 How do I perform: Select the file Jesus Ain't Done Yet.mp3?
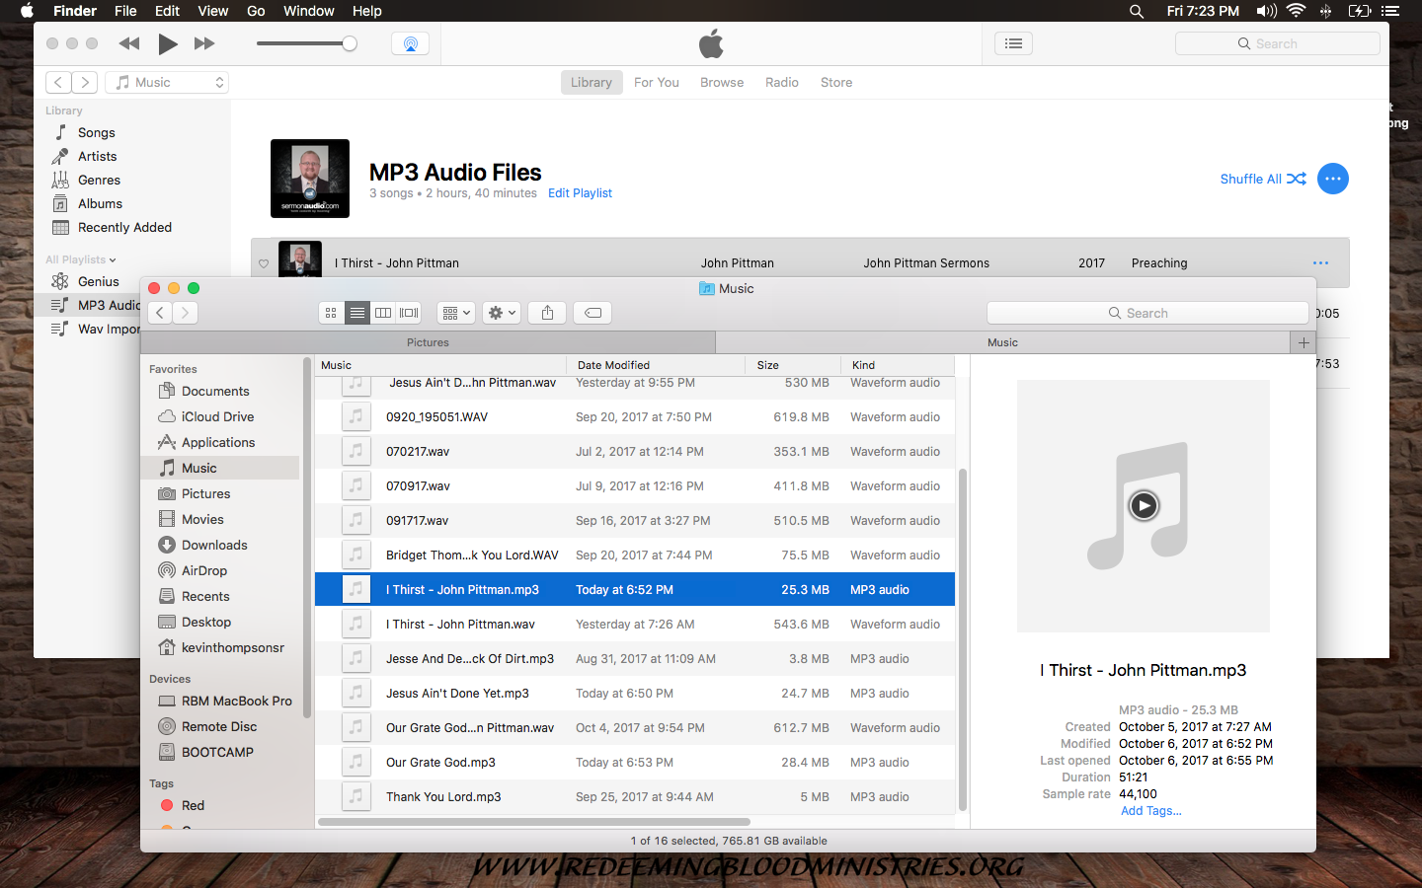635,694
